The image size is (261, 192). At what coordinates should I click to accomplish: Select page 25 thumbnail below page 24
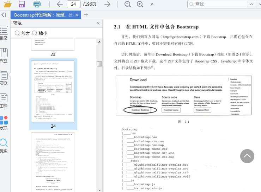click(53, 162)
